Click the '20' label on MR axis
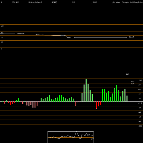Viewport: 143px width, 143px height. 140,99
